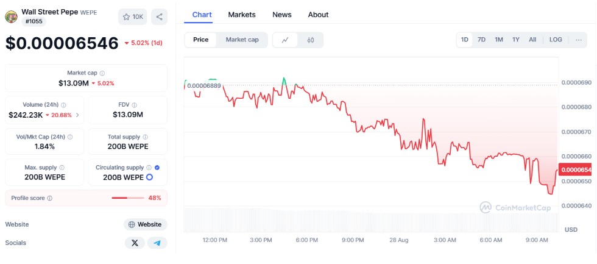Click the 28 Aug date label on axis
597x264 pixels.
coord(398,240)
